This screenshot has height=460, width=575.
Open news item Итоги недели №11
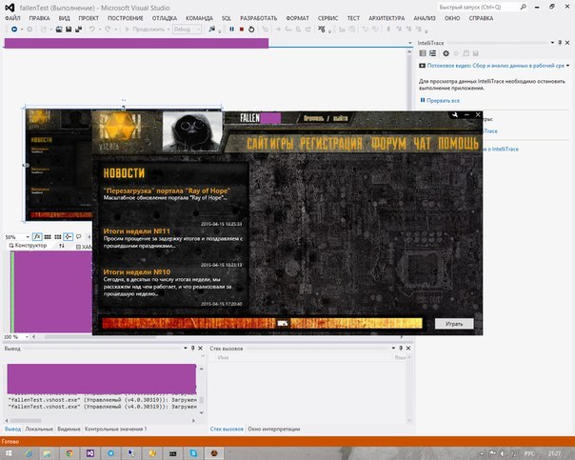pos(136,231)
